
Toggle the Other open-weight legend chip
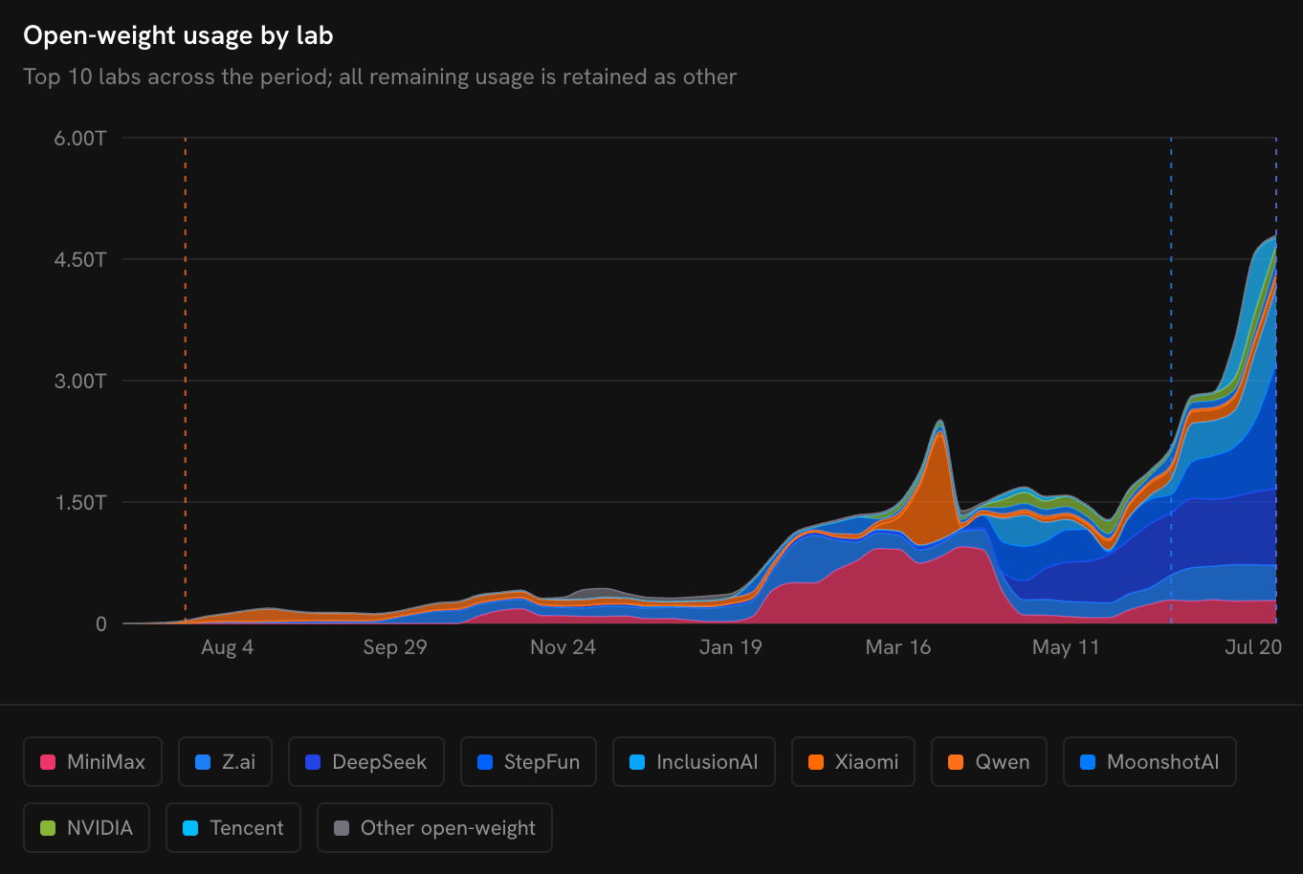434,828
